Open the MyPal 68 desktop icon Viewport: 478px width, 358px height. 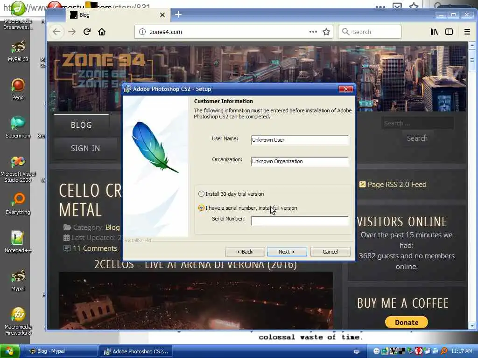click(x=18, y=51)
